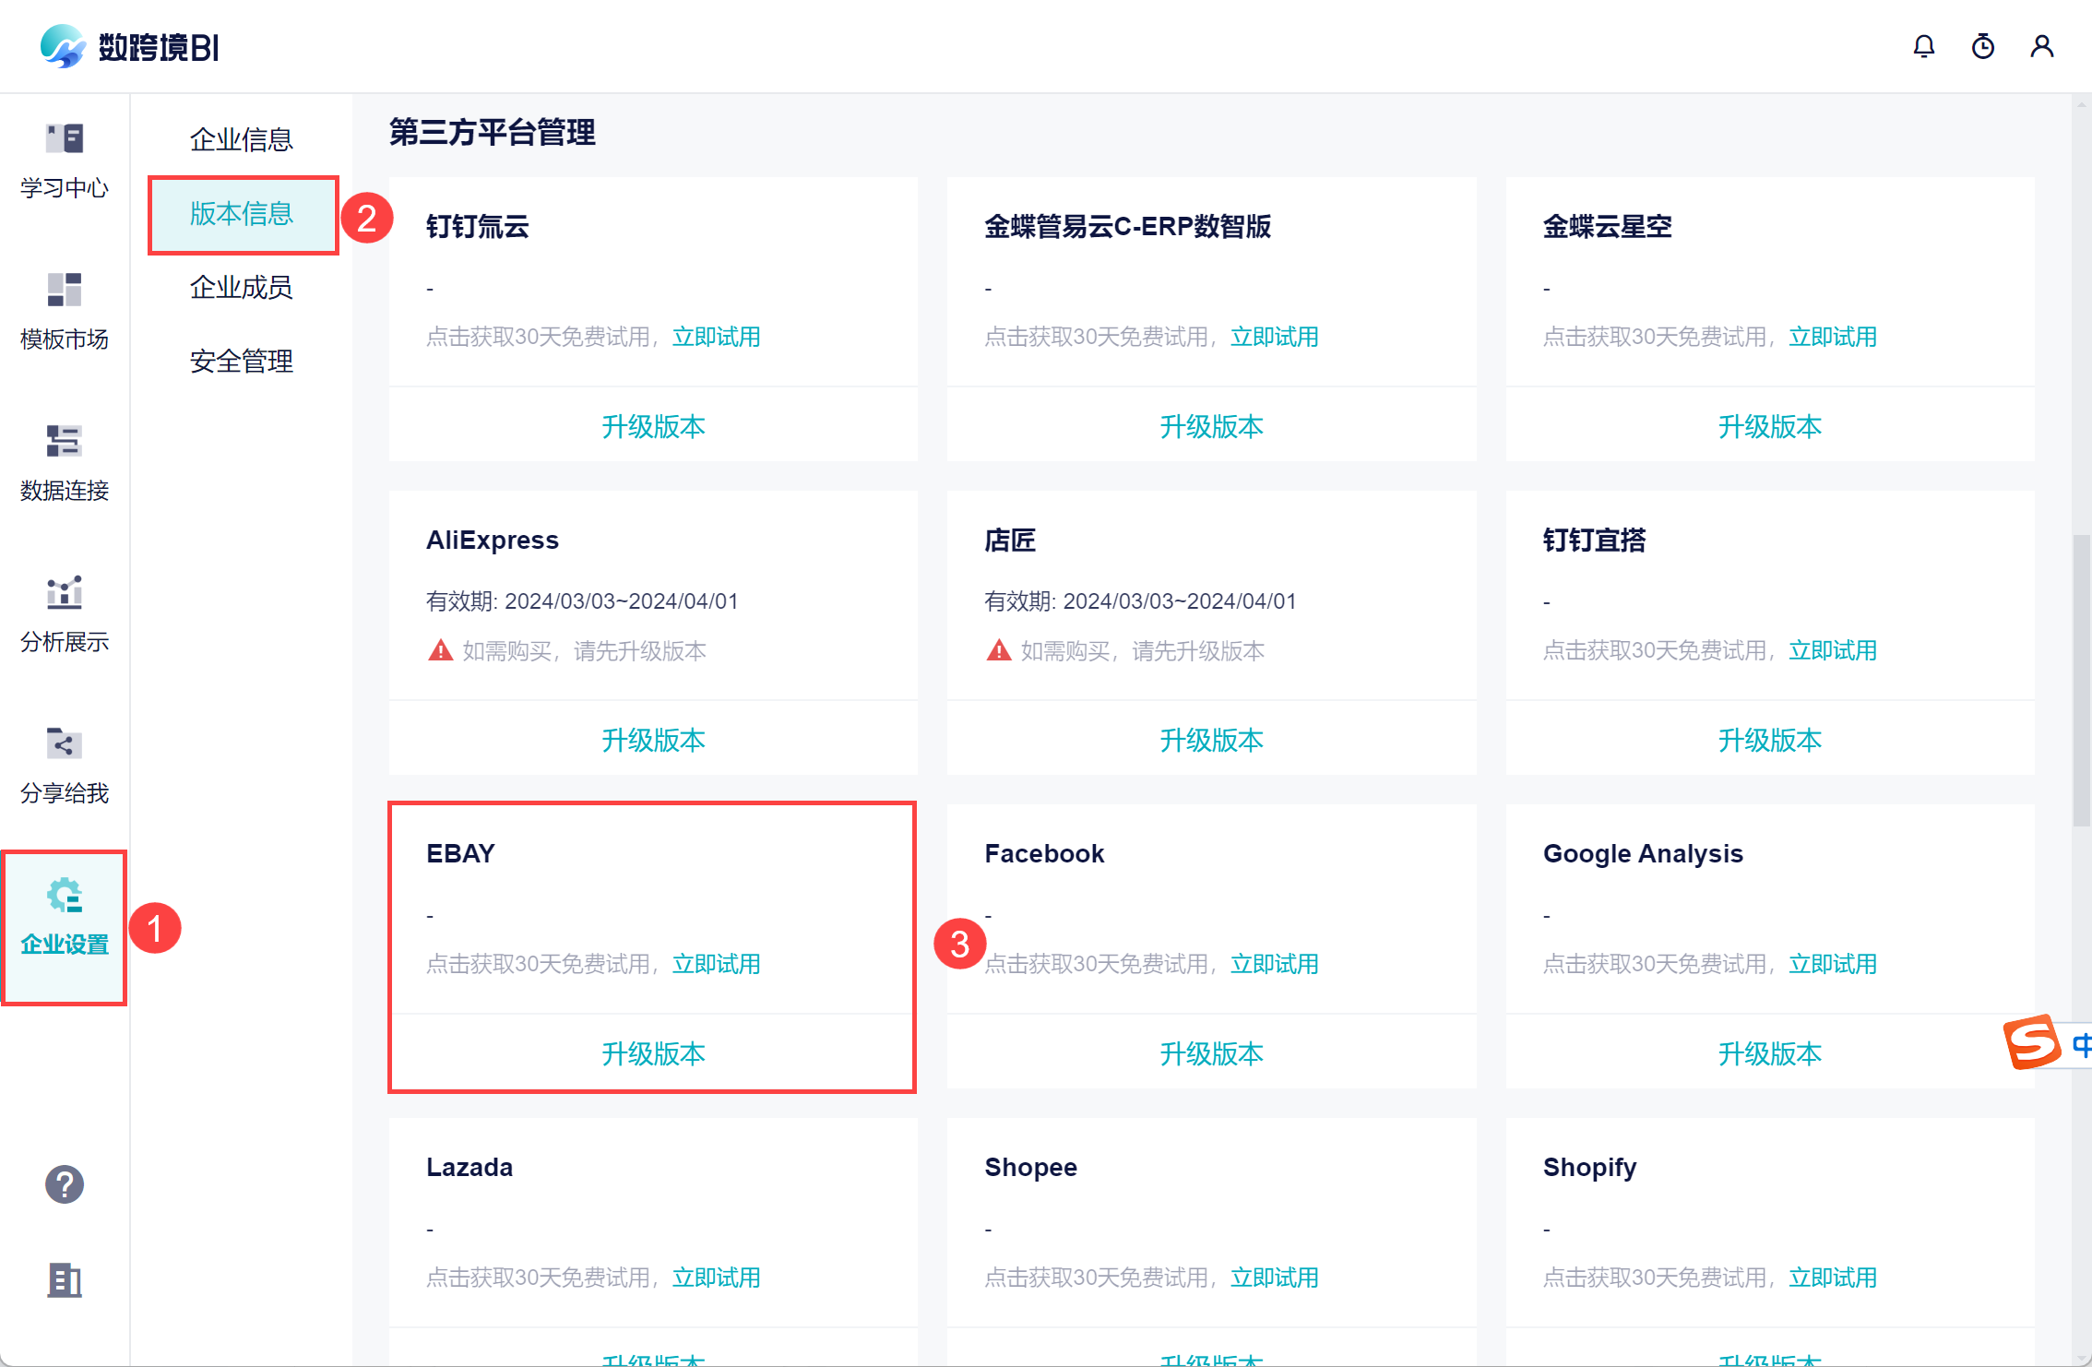2092x1367 pixels.
Task: Open the user profile icon
Action: 2041,46
